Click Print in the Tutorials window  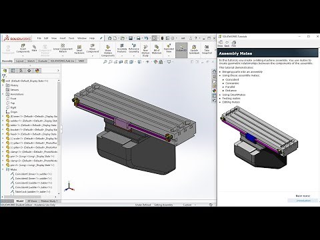(x=233, y=43)
